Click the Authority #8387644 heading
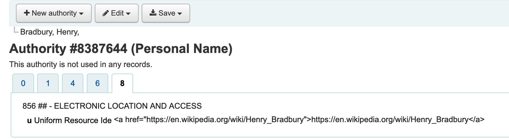 (x=121, y=49)
